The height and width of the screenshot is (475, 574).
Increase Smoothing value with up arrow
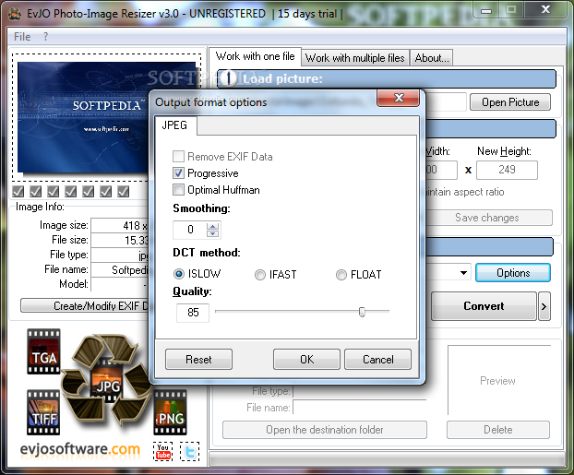point(212,226)
